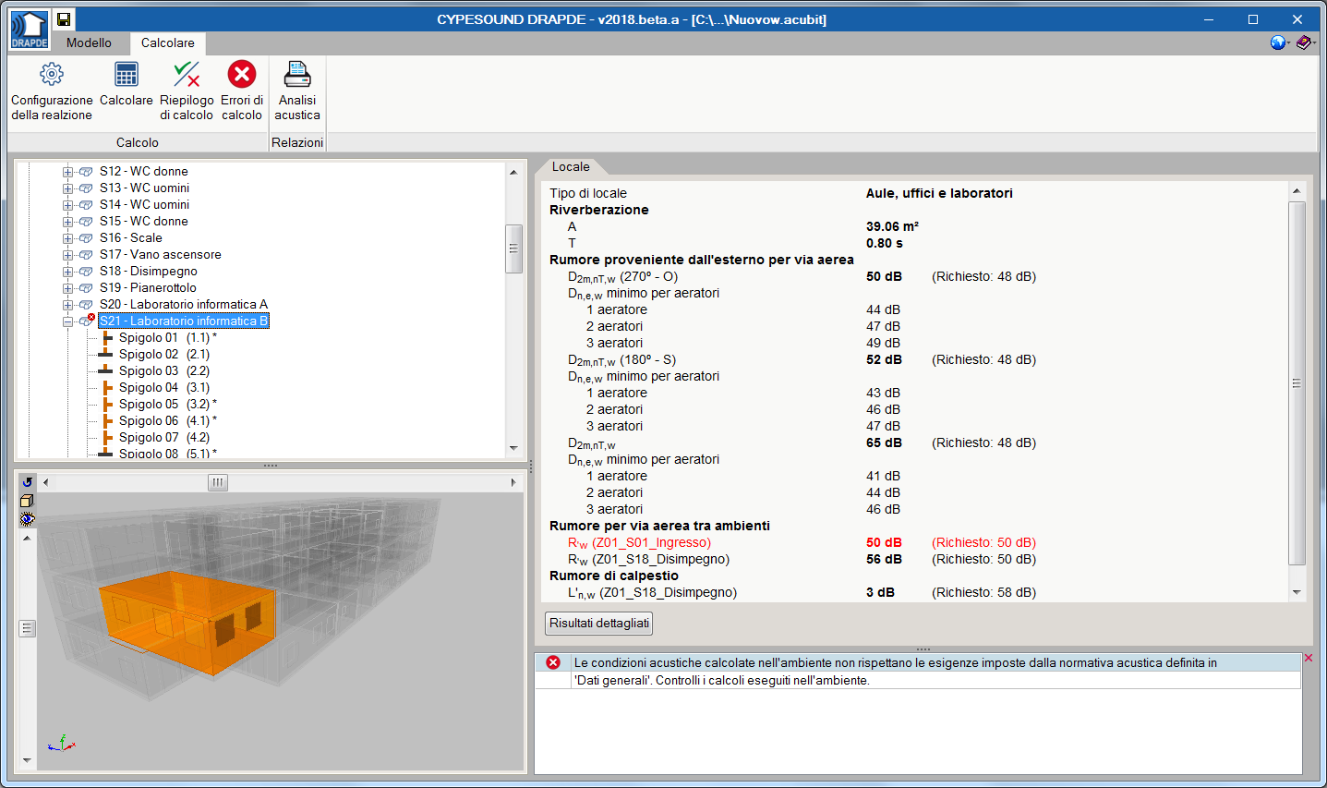Click the rotate view arrow in 3D viewer

click(x=28, y=482)
